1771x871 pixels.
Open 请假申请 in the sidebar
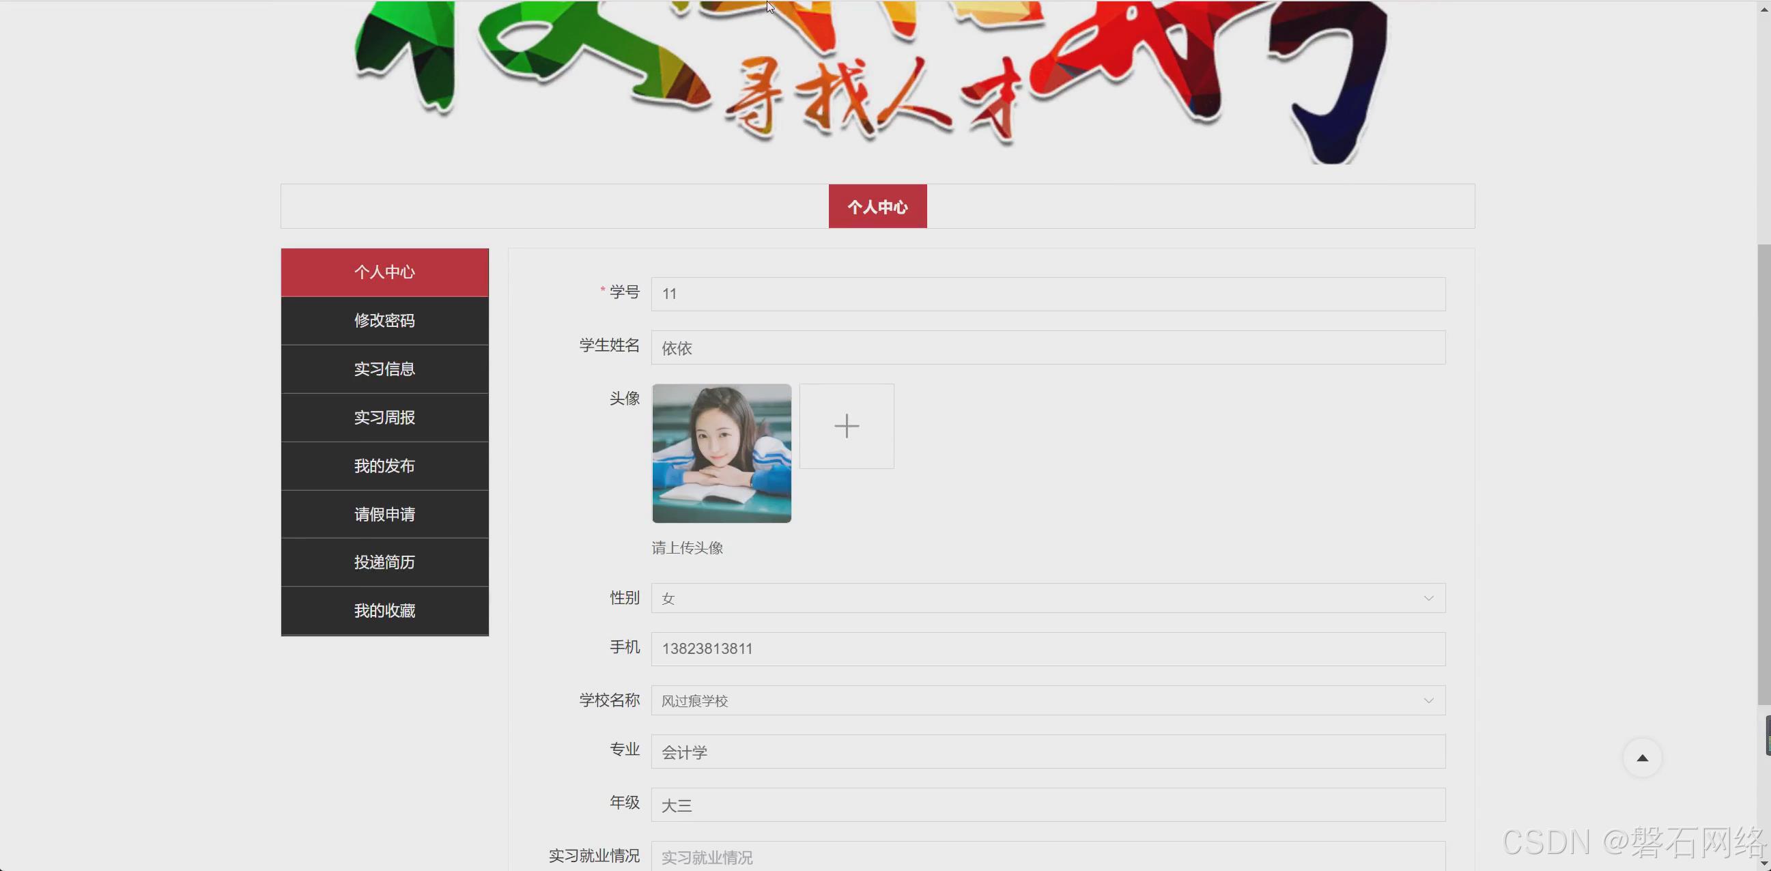click(384, 513)
